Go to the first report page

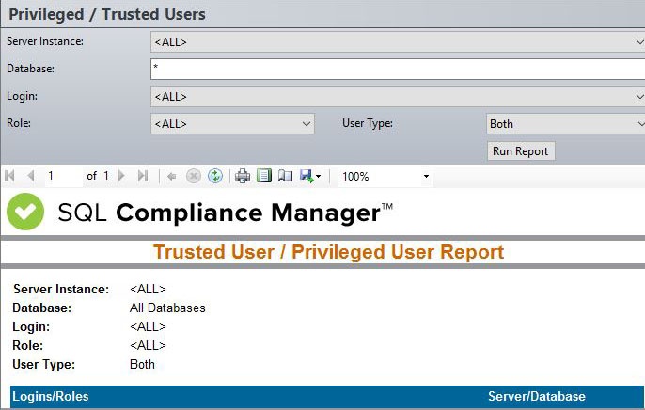click(x=10, y=176)
